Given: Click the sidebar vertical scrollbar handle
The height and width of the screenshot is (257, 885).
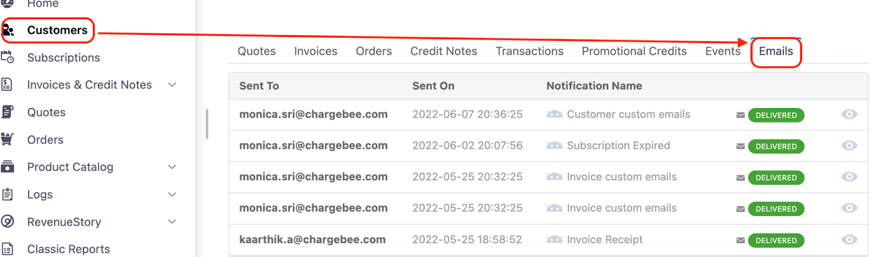Looking at the screenshot, I should [x=207, y=124].
